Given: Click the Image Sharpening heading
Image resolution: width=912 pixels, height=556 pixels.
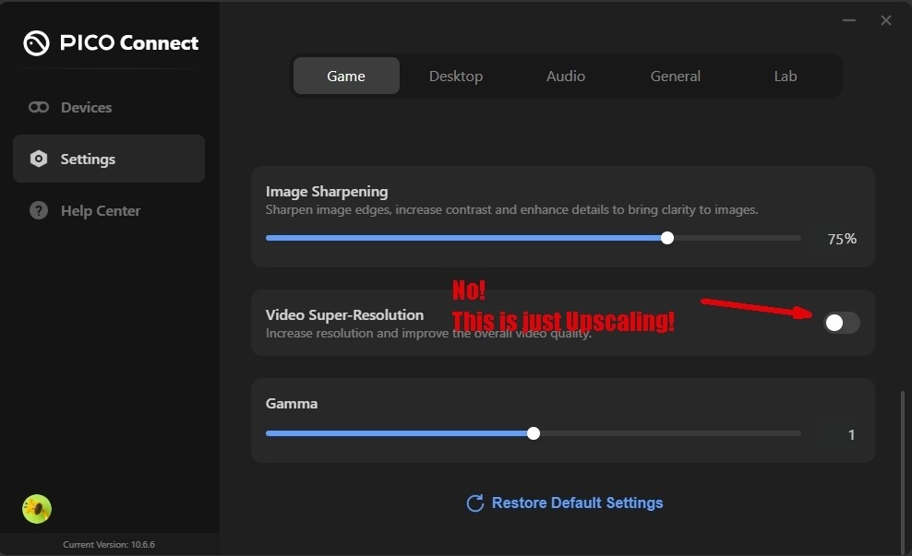Looking at the screenshot, I should pos(327,192).
